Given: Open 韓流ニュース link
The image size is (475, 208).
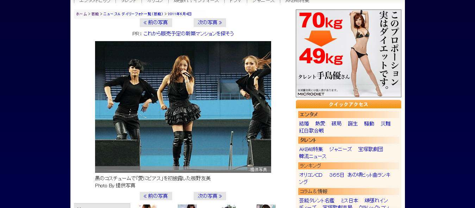Looking at the screenshot, I should [313, 156].
